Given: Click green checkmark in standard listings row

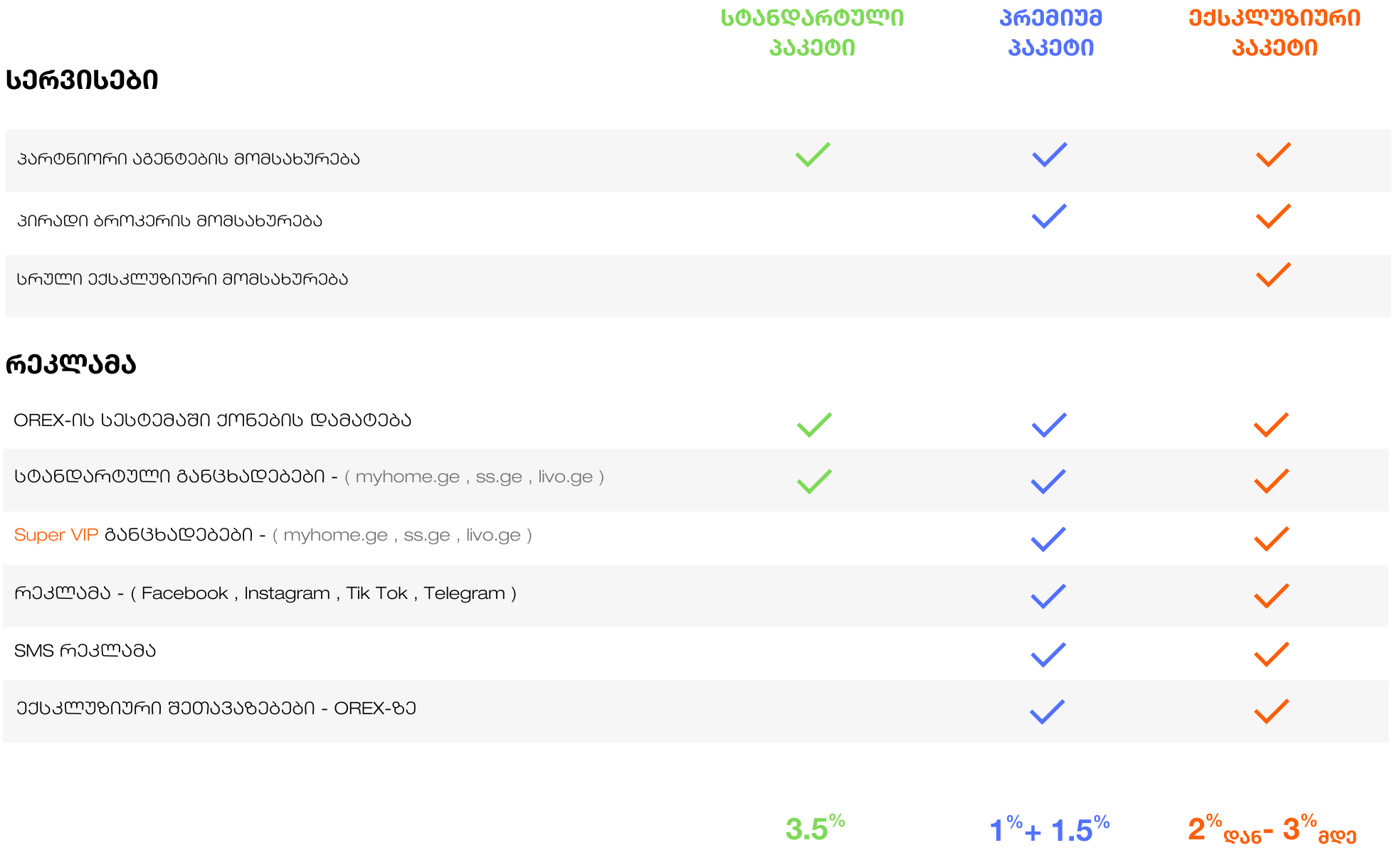Looking at the screenshot, I should 814,482.
